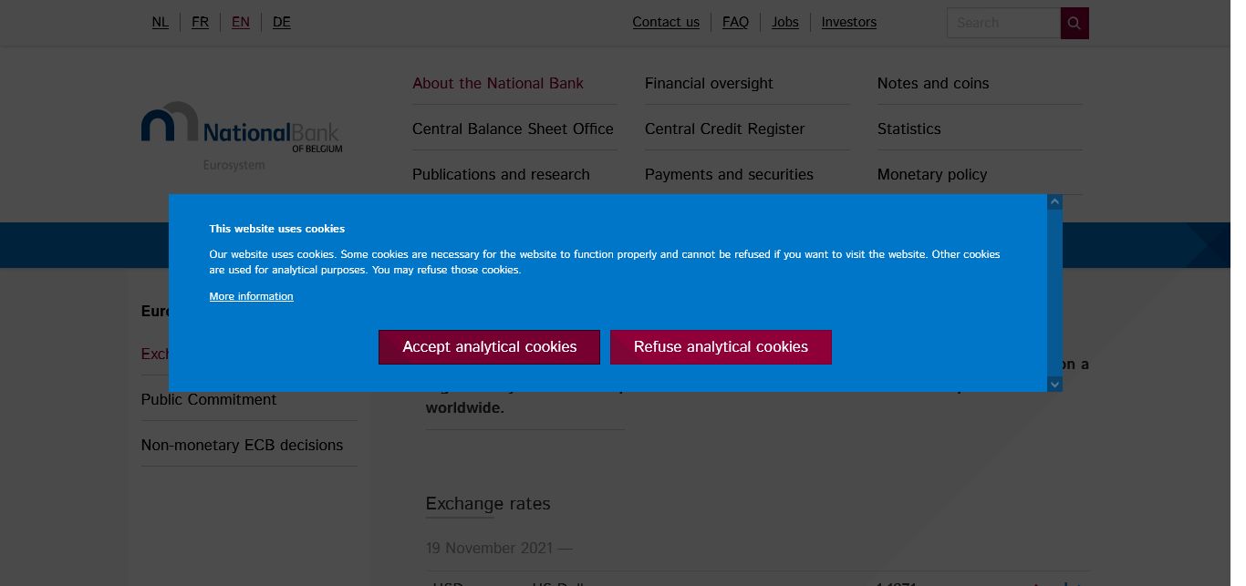Accept analytical cookies
The width and height of the screenshot is (1246, 586).
489,347
